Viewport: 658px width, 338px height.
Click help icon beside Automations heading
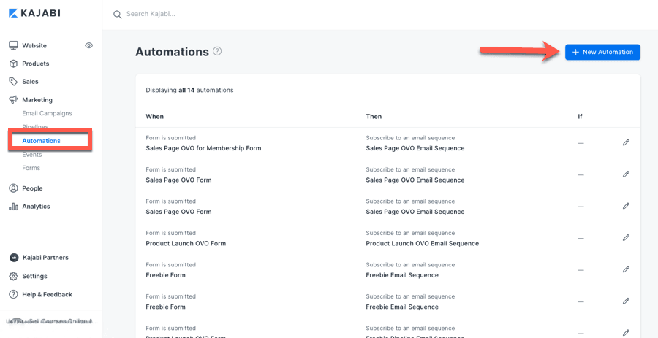click(x=217, y=51)
